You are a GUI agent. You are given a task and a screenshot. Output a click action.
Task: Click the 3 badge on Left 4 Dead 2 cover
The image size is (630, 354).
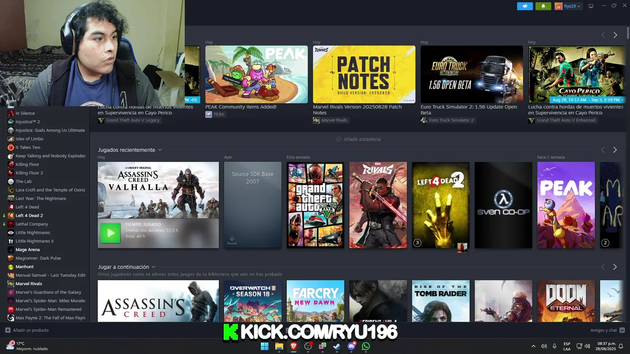coord(417,242)
